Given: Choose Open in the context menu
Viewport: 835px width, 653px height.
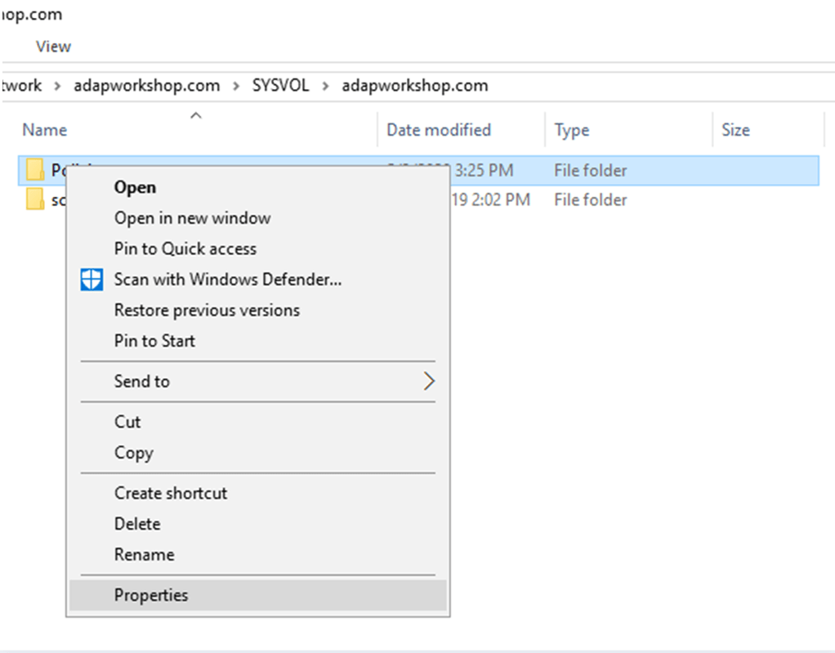Looking at the screenshot, I should (x=135, y=187).
